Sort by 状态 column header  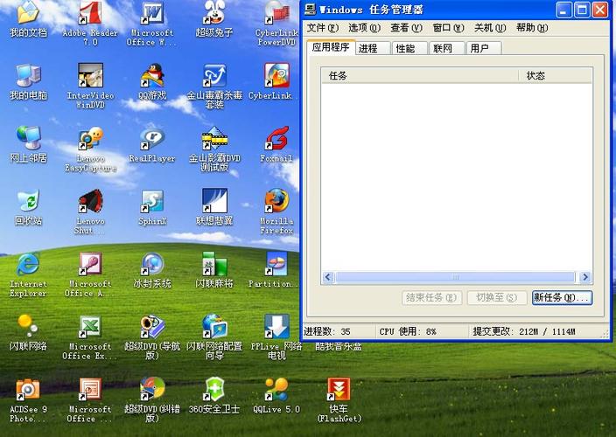click(555, 75)
